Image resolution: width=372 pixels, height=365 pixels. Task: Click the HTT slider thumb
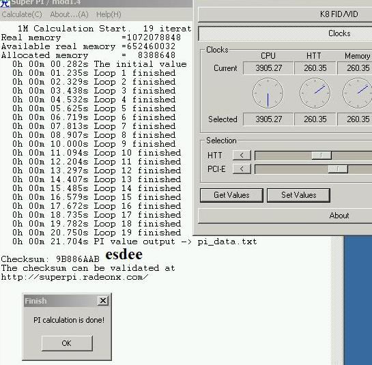pos(321,156)
